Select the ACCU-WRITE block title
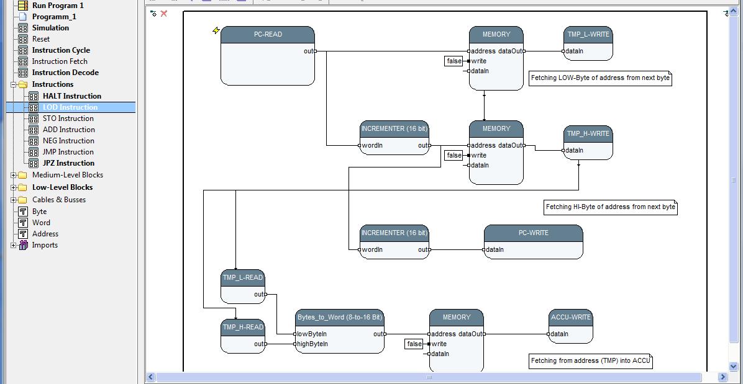 click(571, 317)
